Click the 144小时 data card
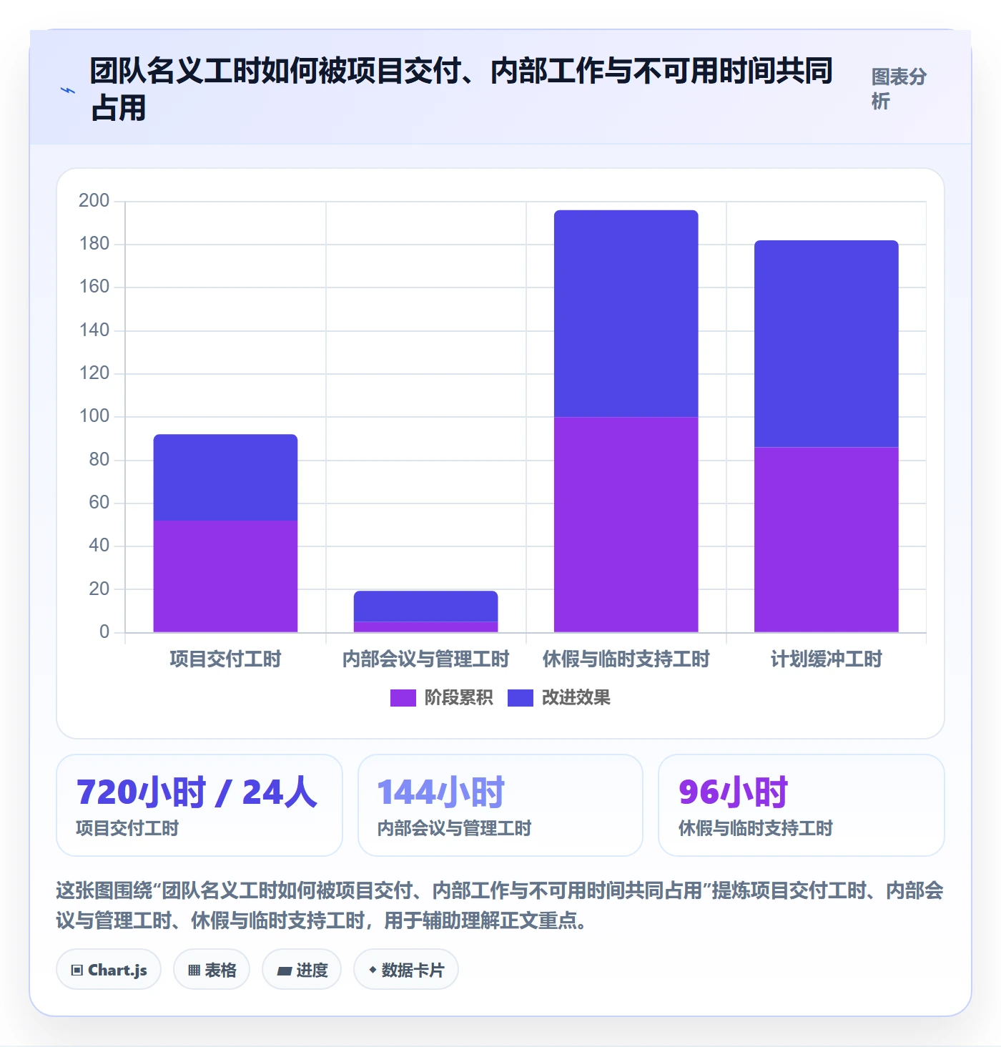The height and width of the screenshot is (1047, 1001). (500, 805)
